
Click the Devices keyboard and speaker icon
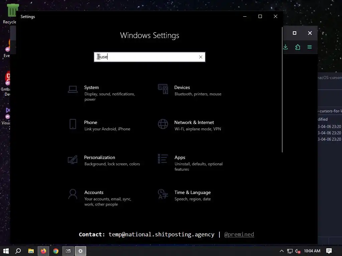click(163, 89)
